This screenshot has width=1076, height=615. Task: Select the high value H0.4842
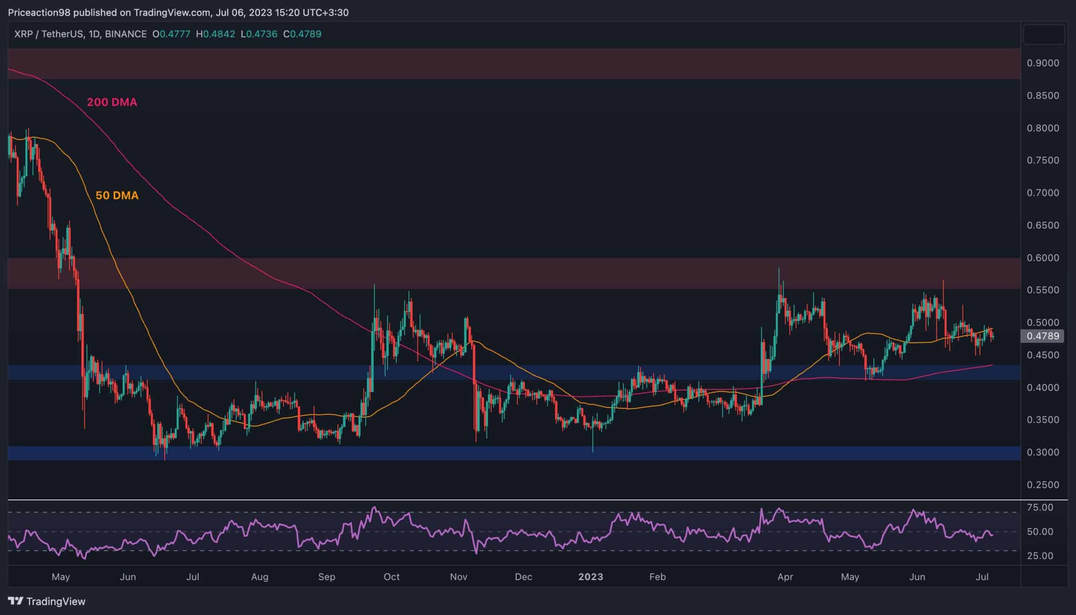(216, 34)
